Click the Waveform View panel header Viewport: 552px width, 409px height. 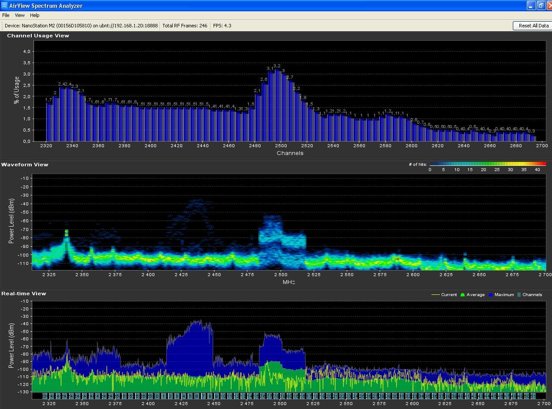[25, 165]
